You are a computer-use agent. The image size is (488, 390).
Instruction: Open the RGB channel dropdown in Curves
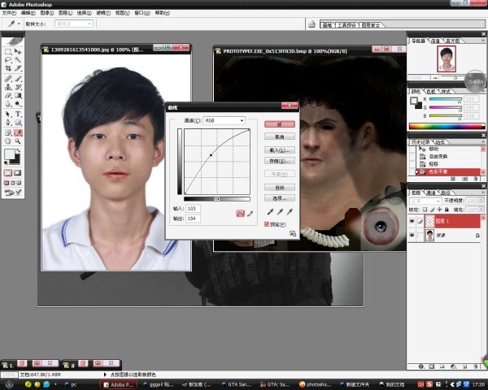tap(224, 120)
